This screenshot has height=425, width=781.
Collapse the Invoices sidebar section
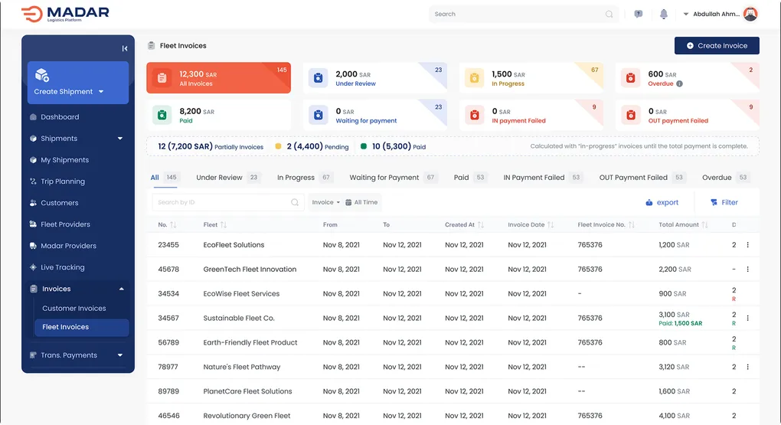pyautogui.click(x=120, y=289)
